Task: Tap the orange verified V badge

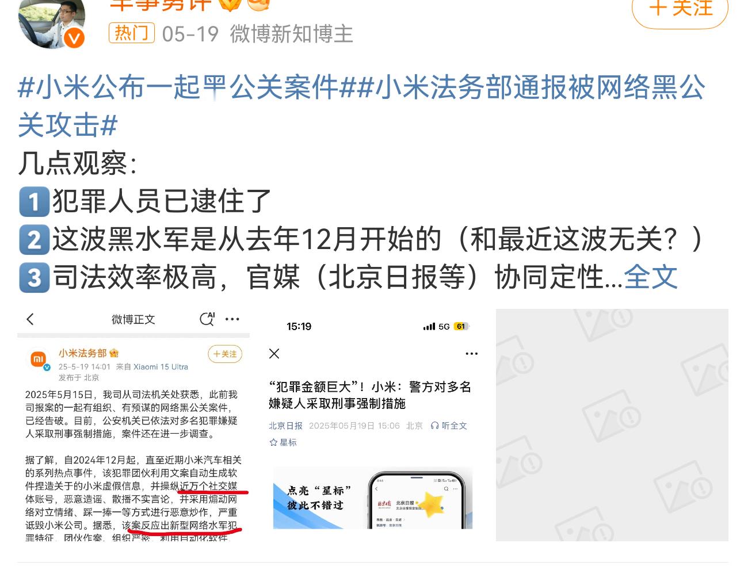Action: pyautogui.click(x=74, y=38)
